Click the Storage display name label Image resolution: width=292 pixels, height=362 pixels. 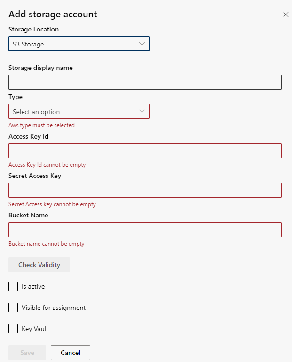click(41, 68)
